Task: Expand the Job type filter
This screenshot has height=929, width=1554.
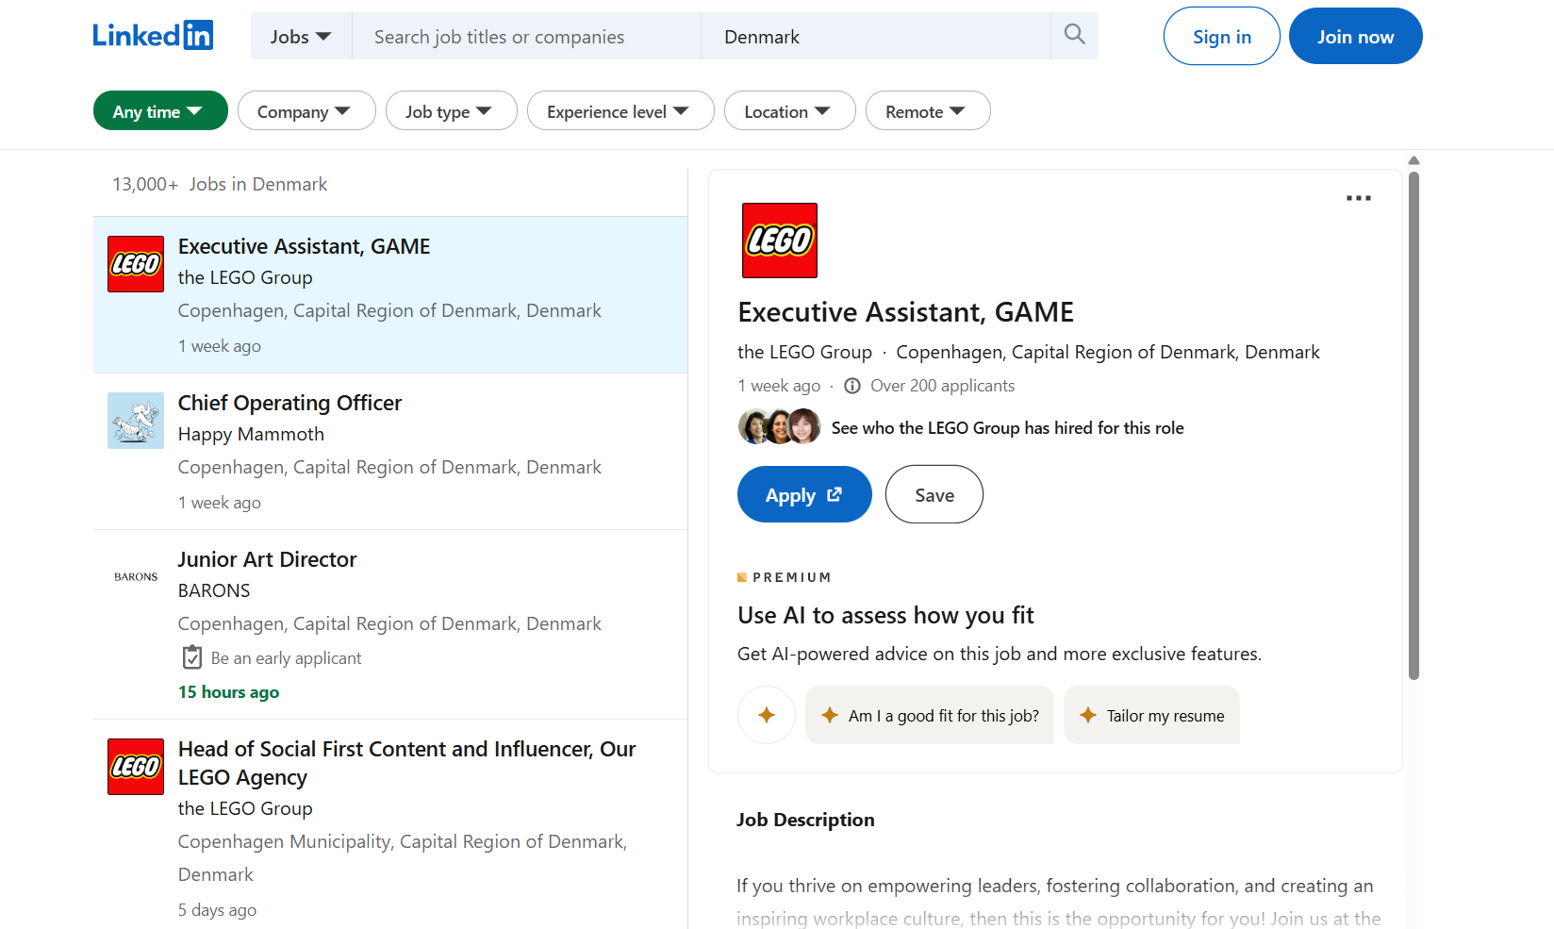Action: click(451, 110)
